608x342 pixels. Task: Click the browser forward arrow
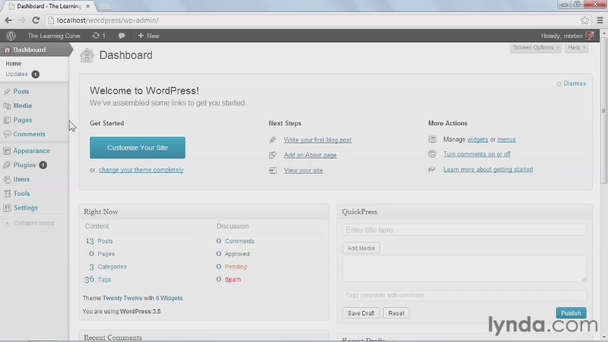[x=22, y=20]
